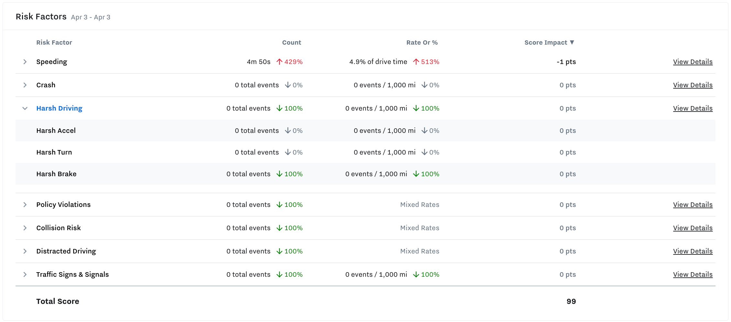
Task: Click the Score Impact sort arrow icon
Action: 572,42
